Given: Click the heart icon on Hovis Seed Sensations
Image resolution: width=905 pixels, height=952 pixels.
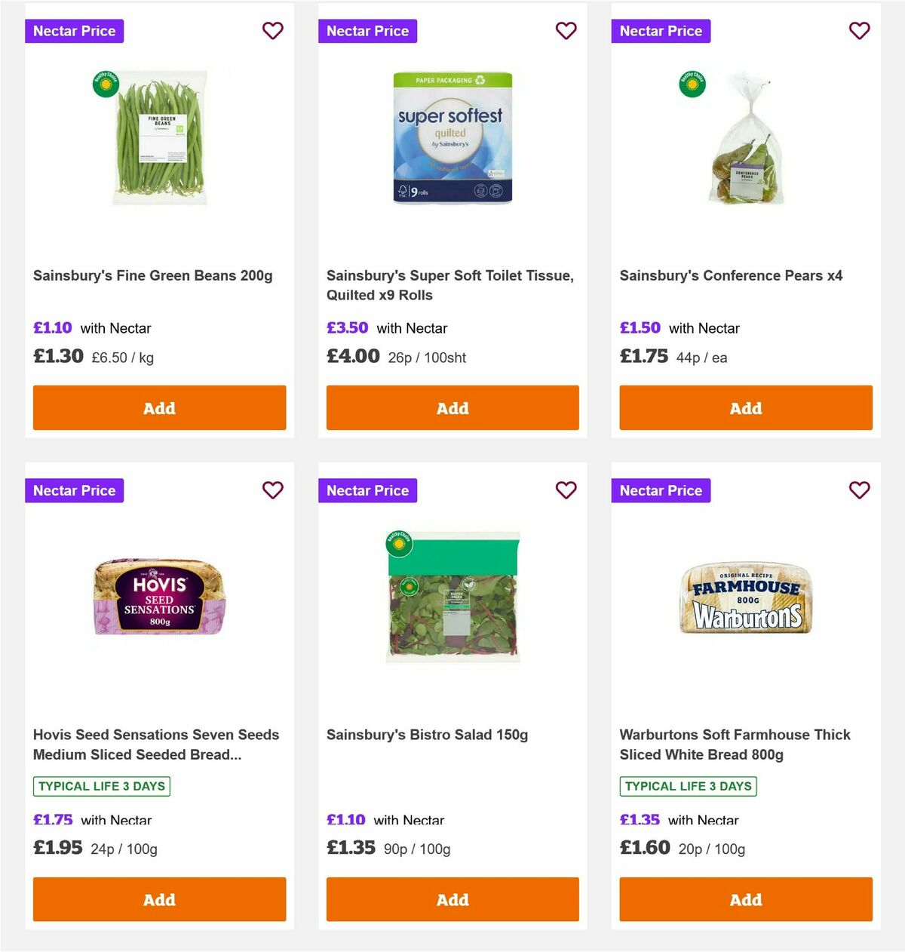Looking at the screenshot, I should point(273,490).
